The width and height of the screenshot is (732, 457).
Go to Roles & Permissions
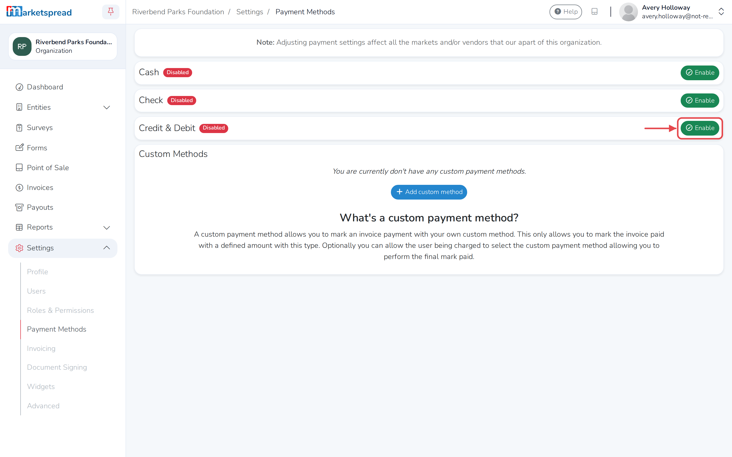click(x=60, y=311)
